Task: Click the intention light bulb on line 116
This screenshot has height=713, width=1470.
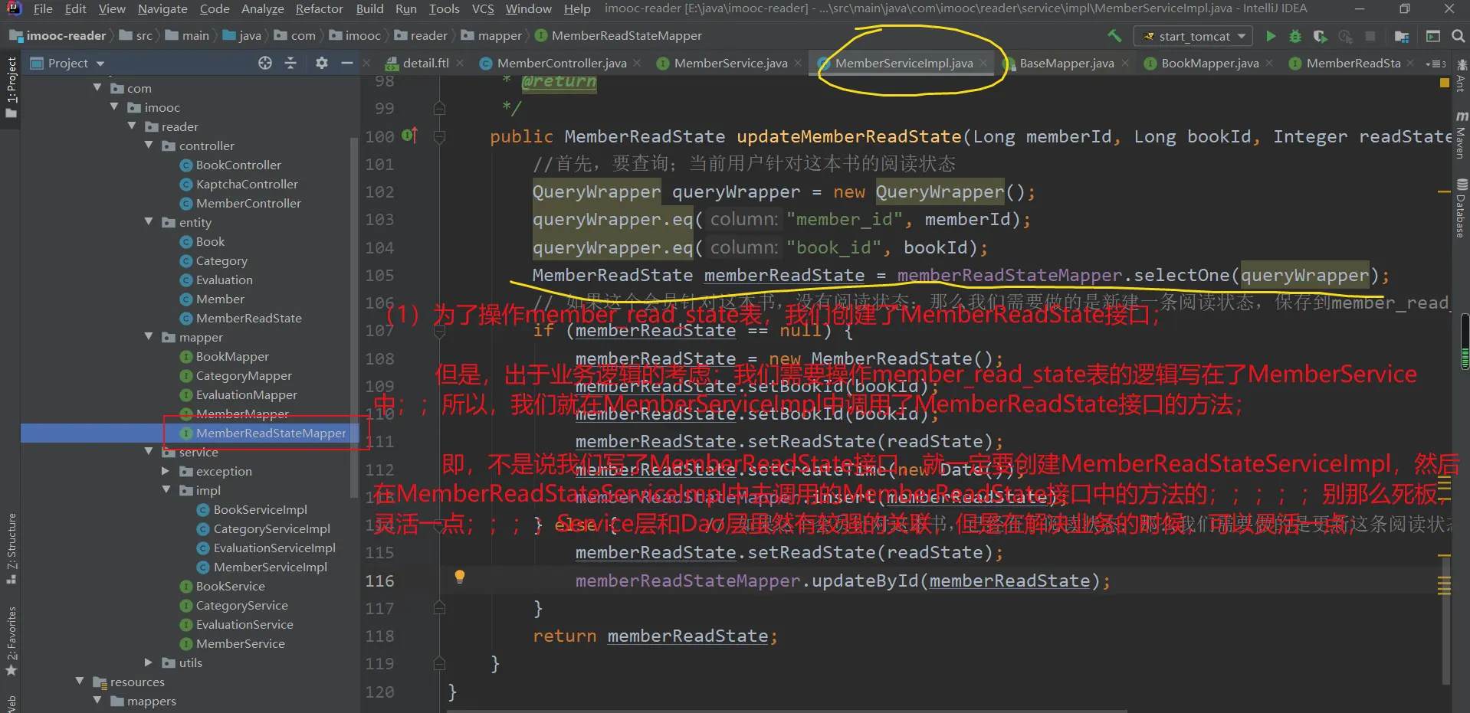Action: pyautogui.click(x=460, y=577)
